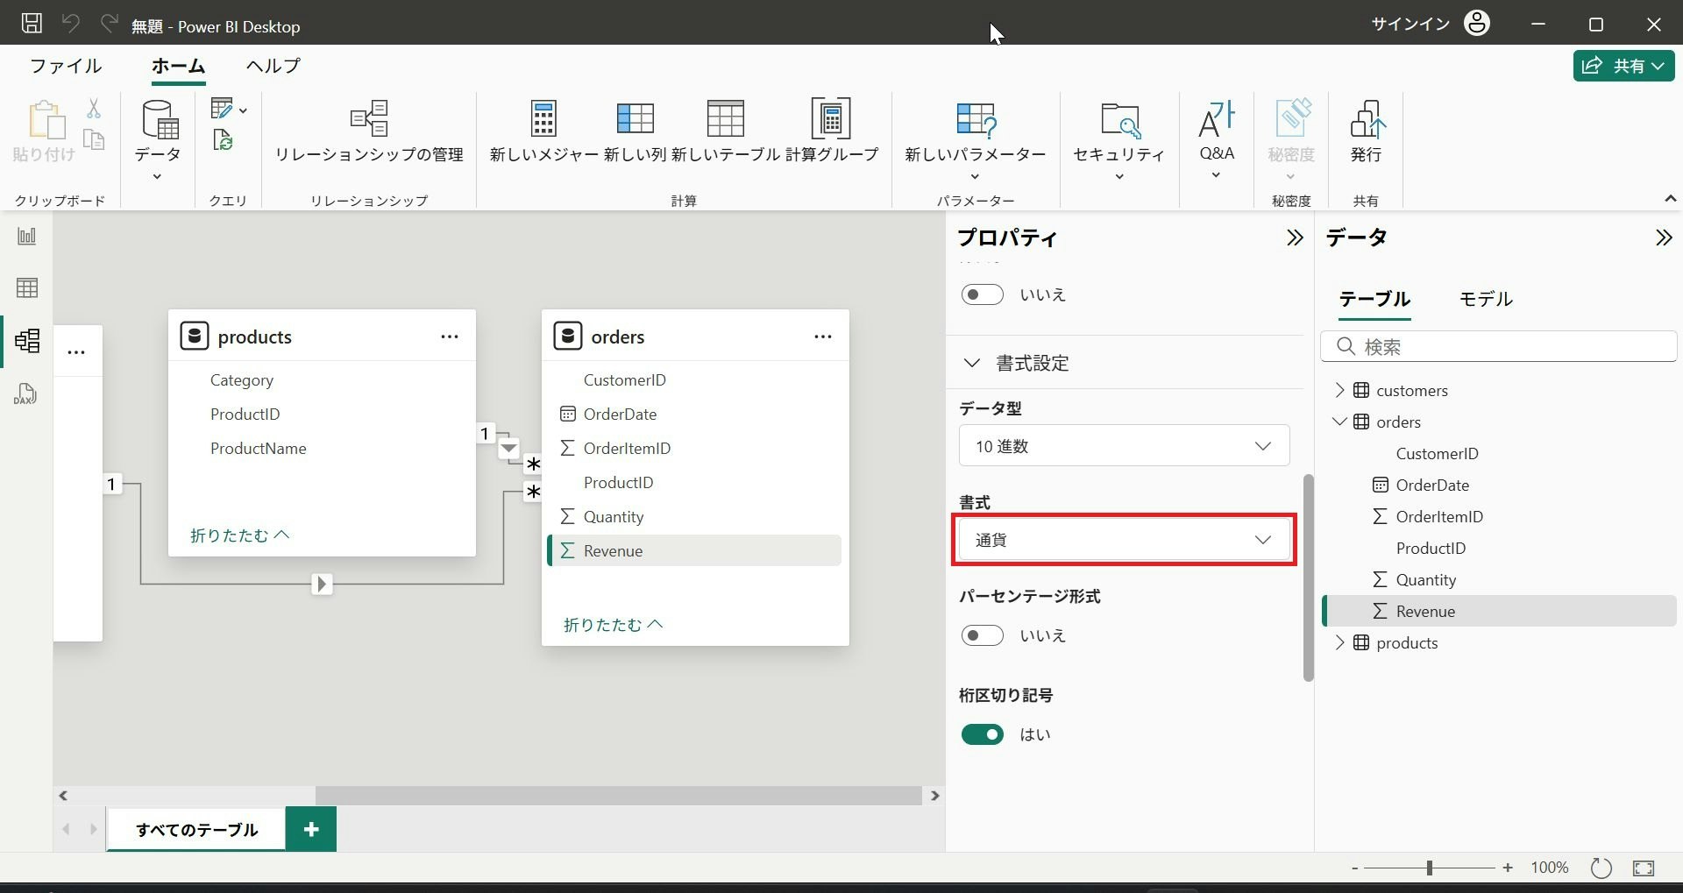1683x893 pixels.
Task: Switch to the モデル tab in Data pane
Action: point(1486,299)
